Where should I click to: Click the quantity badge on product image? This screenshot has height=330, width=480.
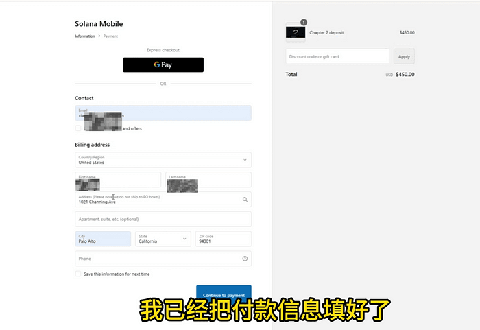(304, 22)
